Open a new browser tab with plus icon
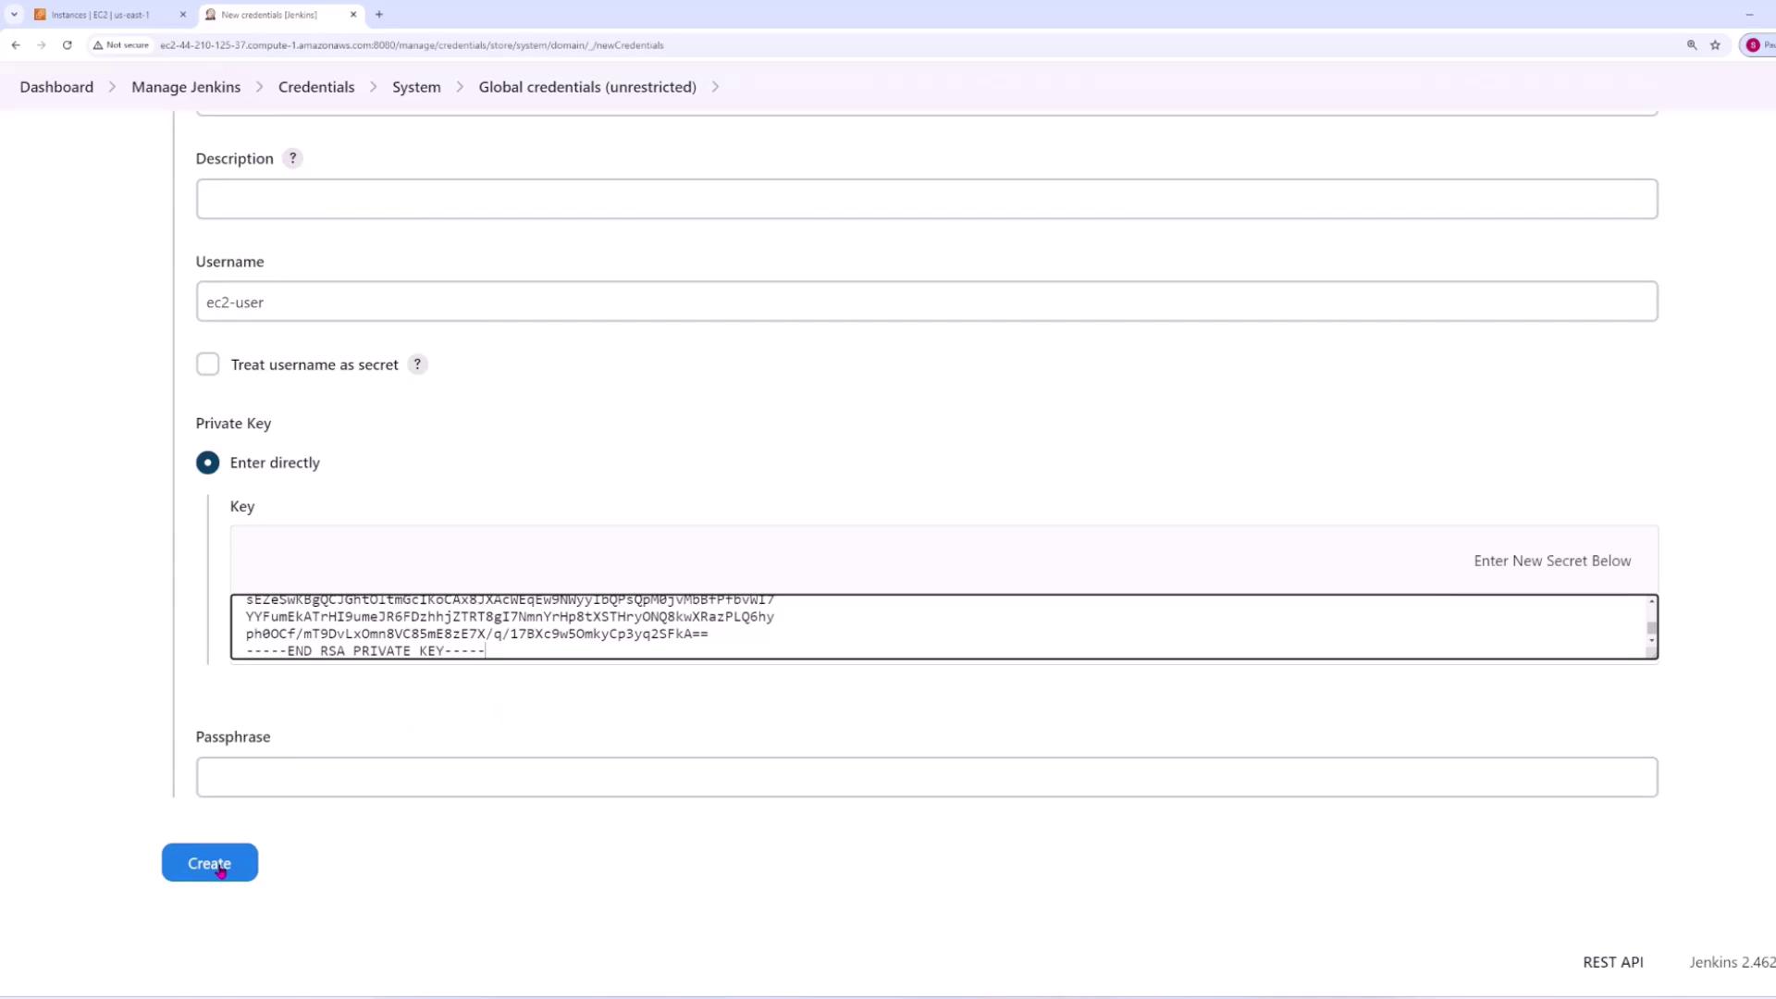The height and width of the screenshot is (999, 1776). [379, 14]
